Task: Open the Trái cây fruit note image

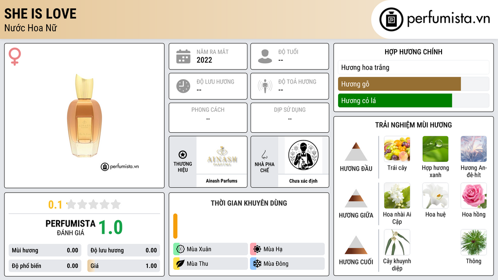Action: (x=397, y=149)
